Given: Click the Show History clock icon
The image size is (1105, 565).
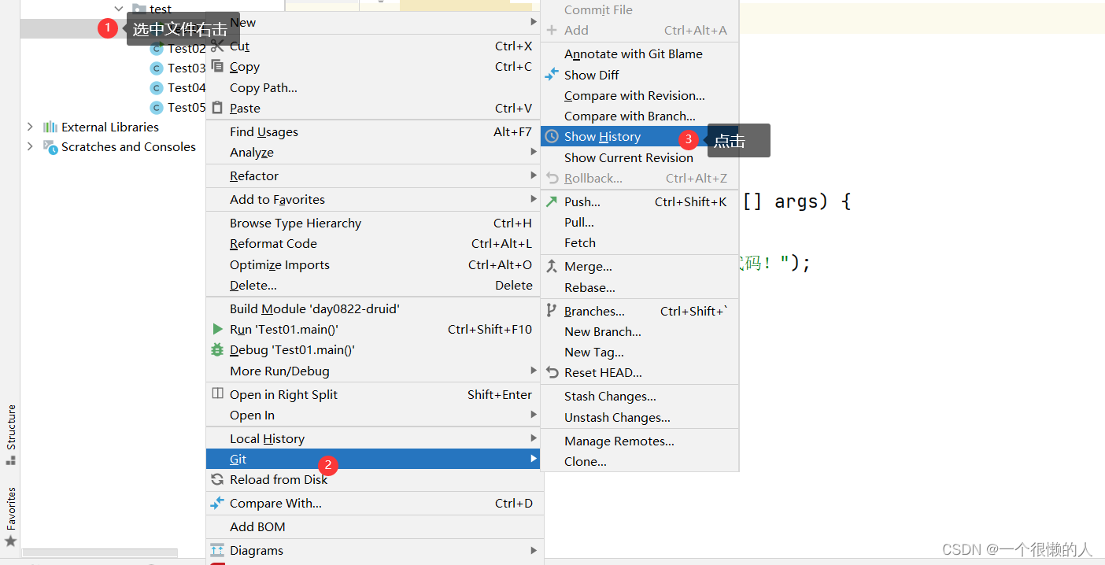Looking at the screenshot, I should pyautogui.click(x=552, y=136).
